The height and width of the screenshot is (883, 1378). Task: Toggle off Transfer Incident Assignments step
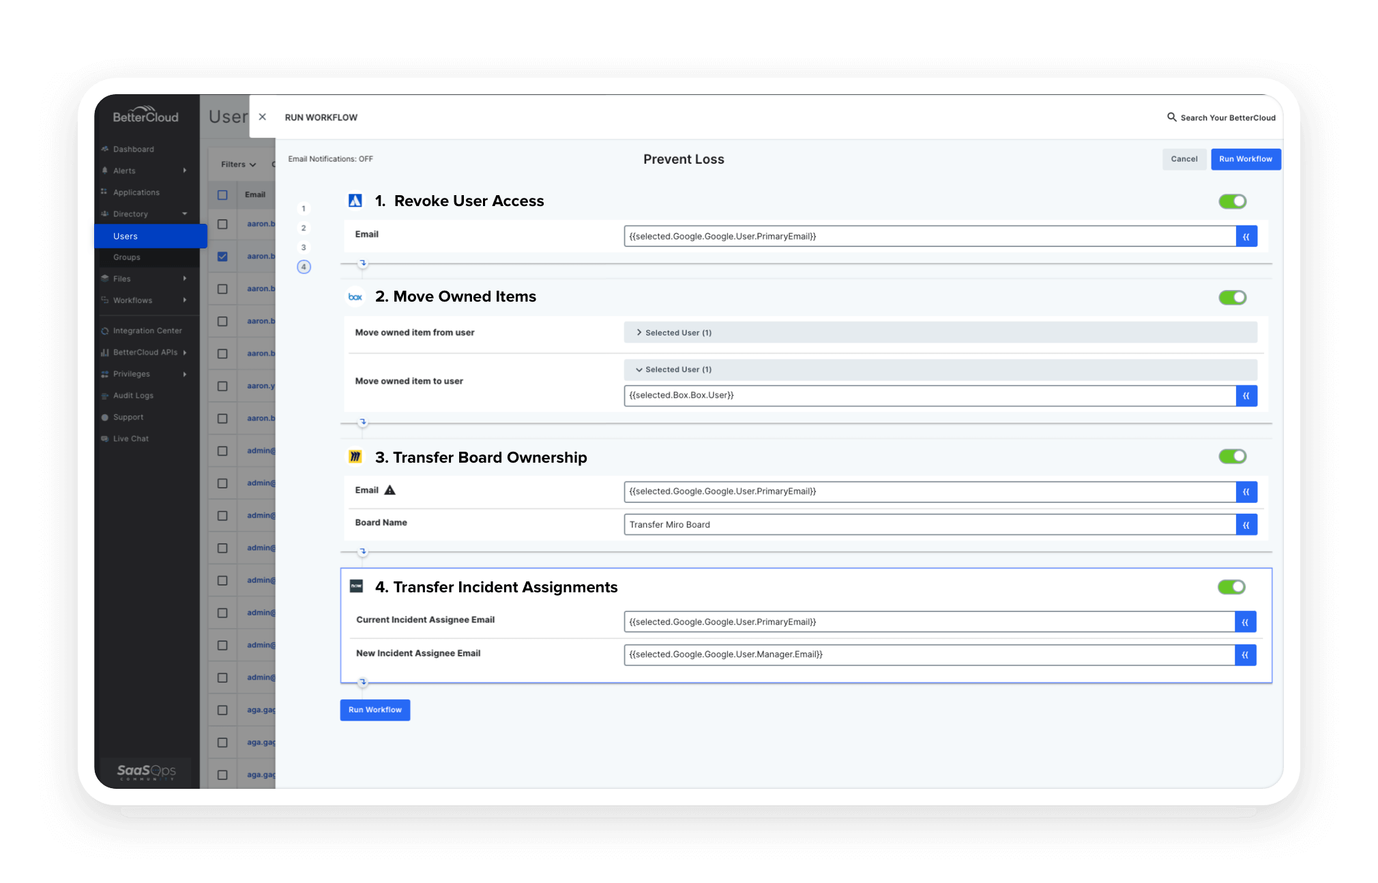[1231, 587]
